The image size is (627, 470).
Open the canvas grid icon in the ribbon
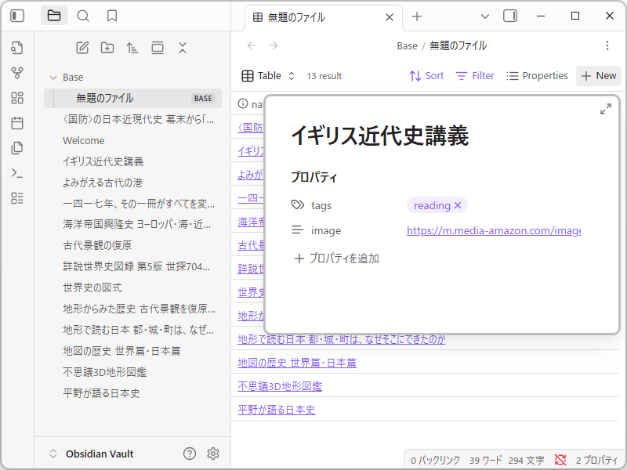16,98
